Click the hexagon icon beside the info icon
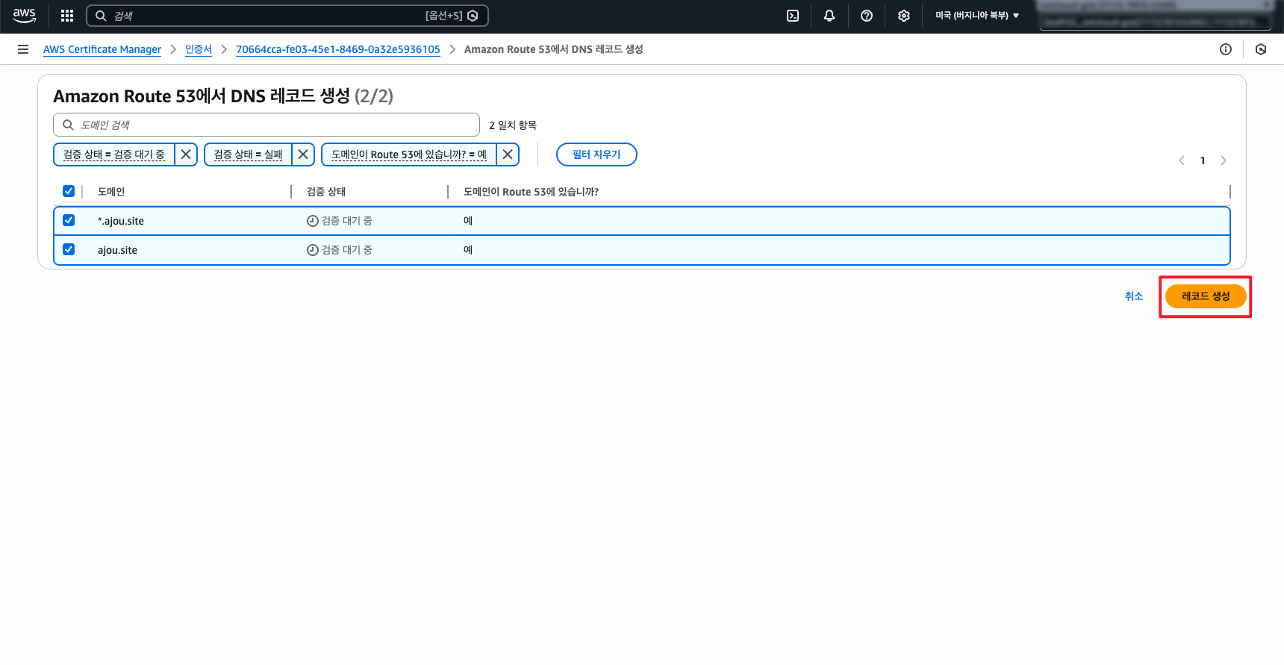 point(1261,49)
